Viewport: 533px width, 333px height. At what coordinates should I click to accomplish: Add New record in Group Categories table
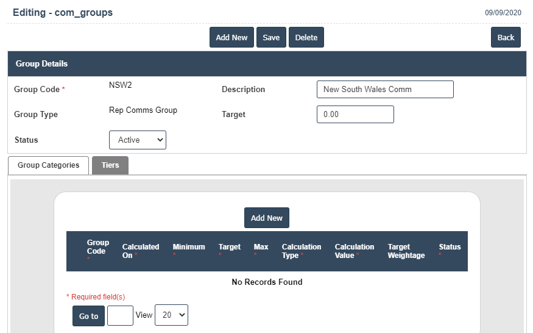pos(267,218)
